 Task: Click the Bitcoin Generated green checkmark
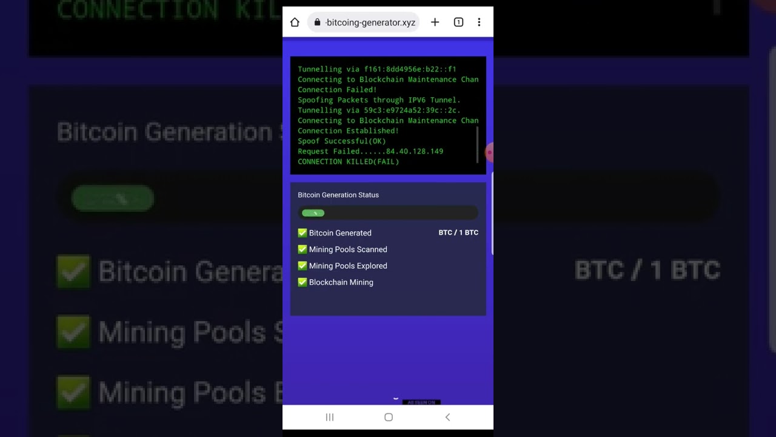point(303,233)
